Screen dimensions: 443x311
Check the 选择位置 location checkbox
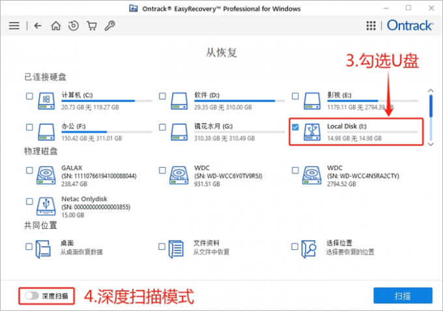pyautogui.click(x=294, y=247)
